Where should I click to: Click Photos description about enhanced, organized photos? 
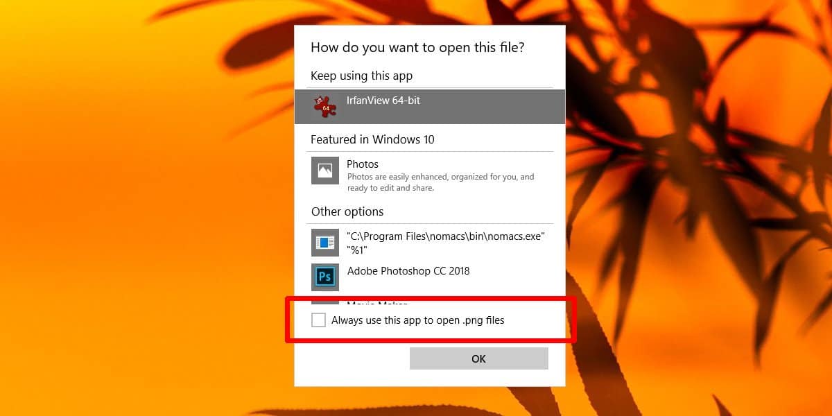point(440,182)
